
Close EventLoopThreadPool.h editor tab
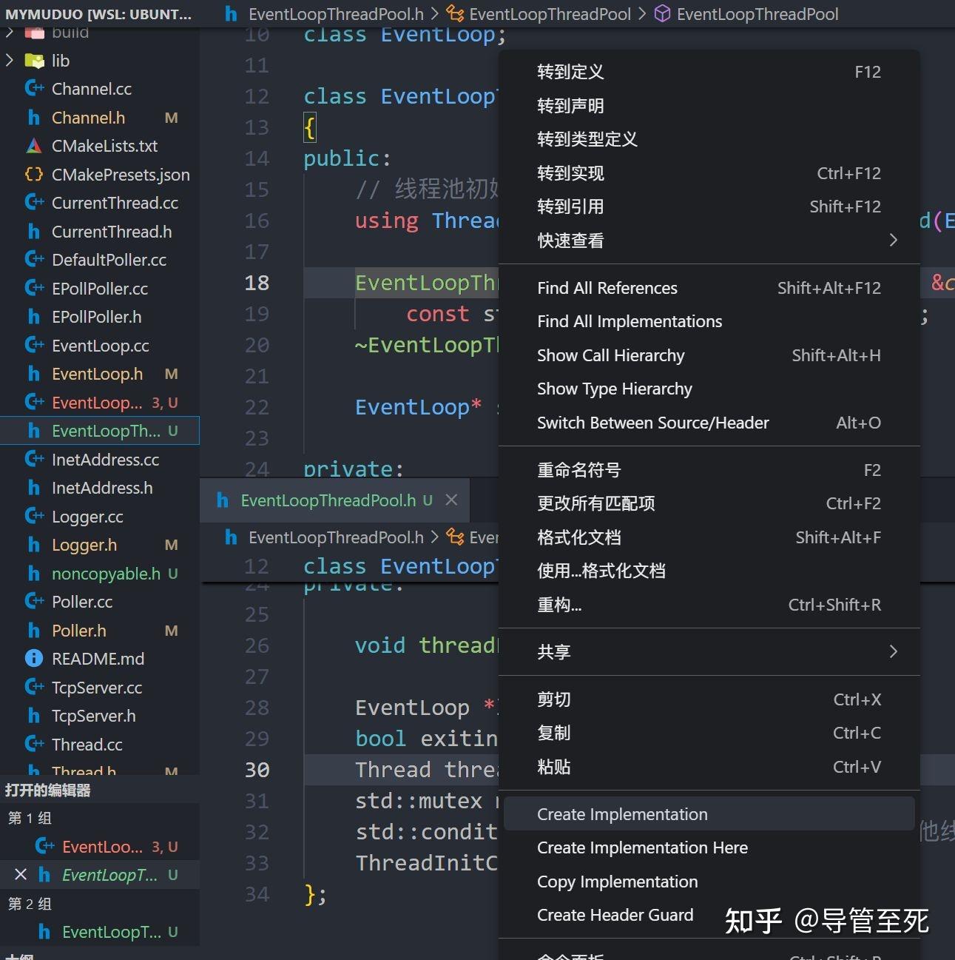tap(451, 500)
